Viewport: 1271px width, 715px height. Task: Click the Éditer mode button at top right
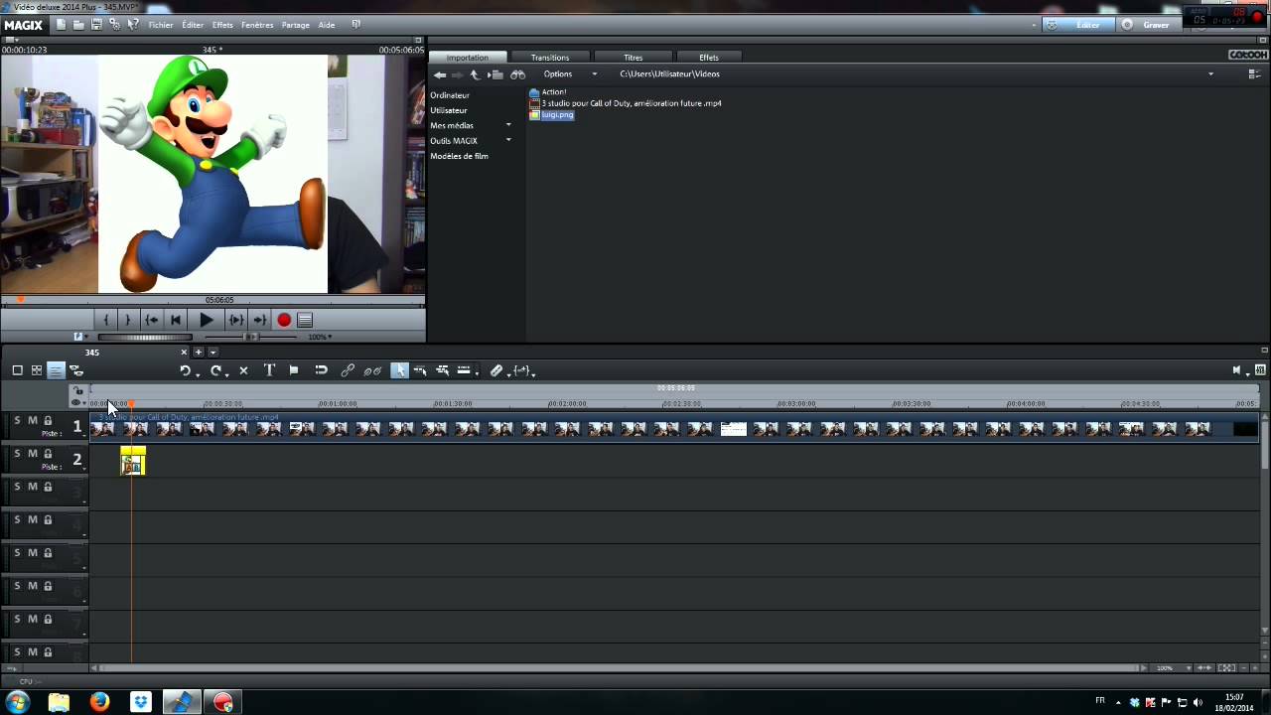tap(1078, 25)
